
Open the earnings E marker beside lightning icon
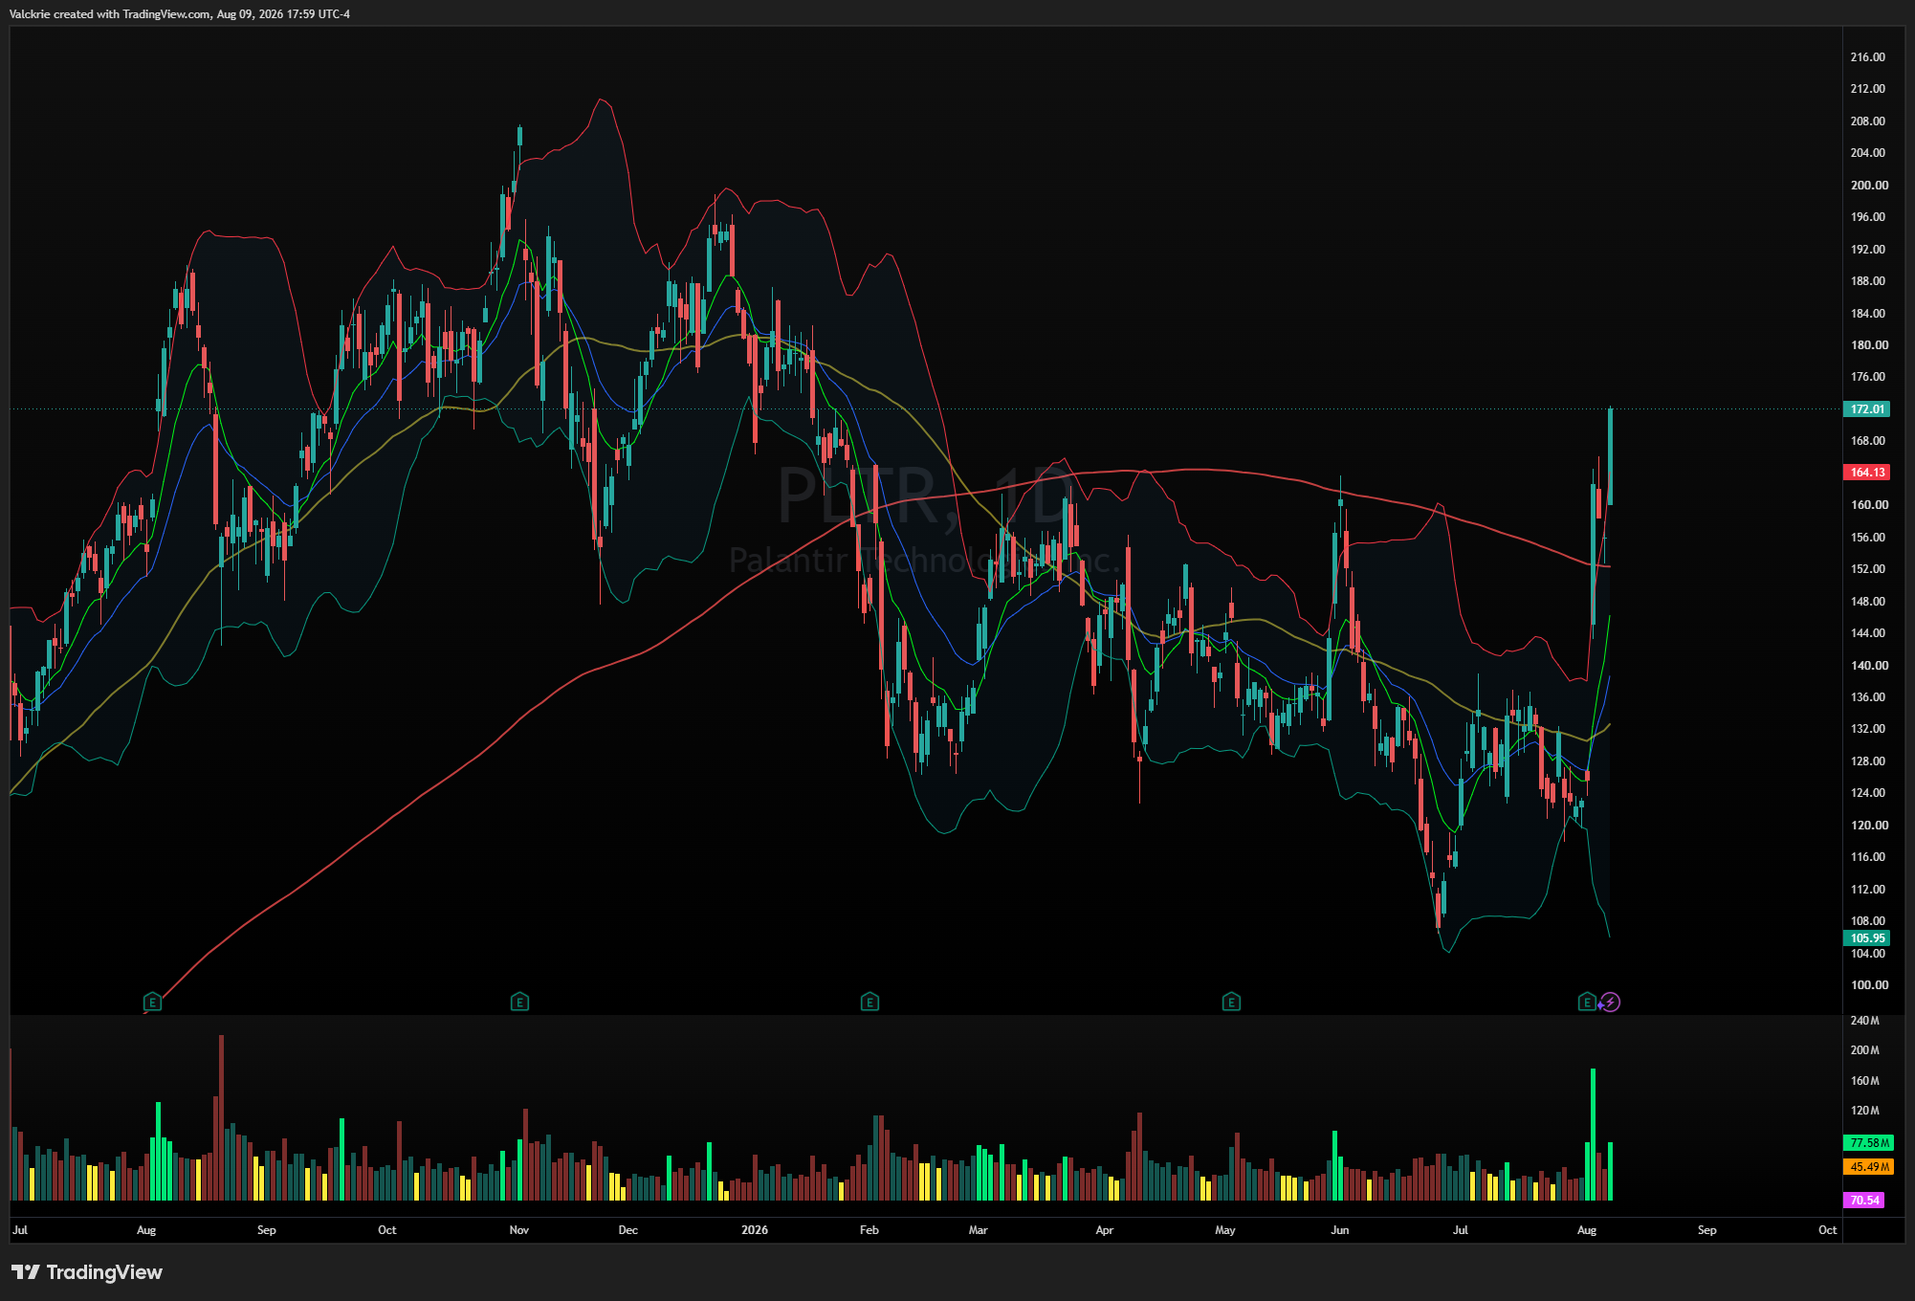pyautogui.click(x=1587, y=1003)
